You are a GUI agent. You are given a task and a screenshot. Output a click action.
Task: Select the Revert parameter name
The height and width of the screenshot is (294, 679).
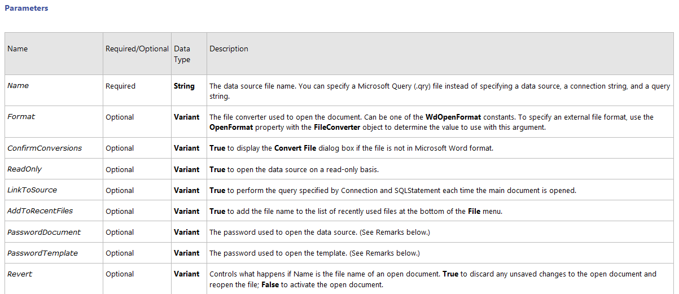click(x=20, y=274)
